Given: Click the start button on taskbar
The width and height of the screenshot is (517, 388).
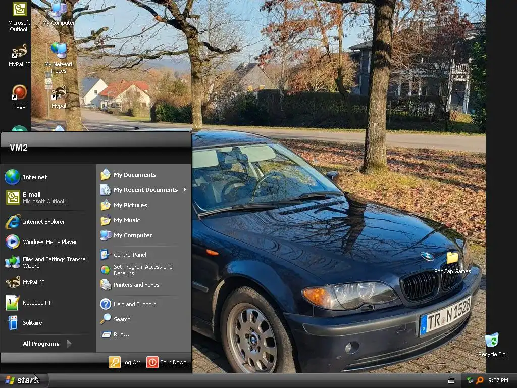Looking at the screenshot, I should [x=24, y=380].
